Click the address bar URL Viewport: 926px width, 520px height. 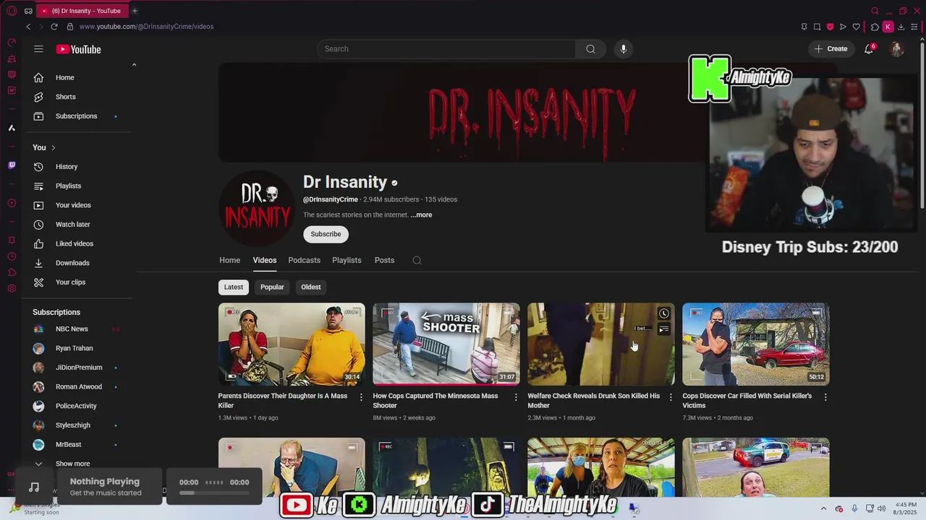[x=146, y=27]
